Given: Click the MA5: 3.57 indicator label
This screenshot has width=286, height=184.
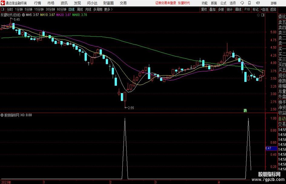Looking at the screenshot, I should [x=32, y=15].
